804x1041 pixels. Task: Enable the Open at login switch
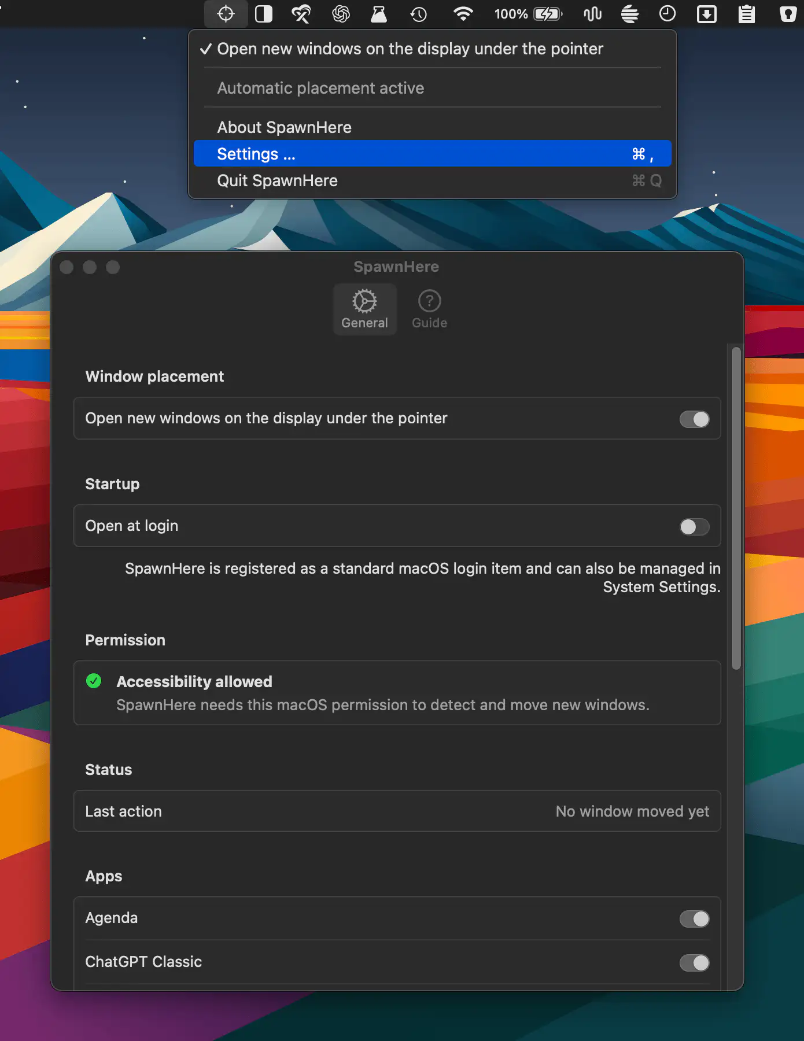[x=694, y=527]
